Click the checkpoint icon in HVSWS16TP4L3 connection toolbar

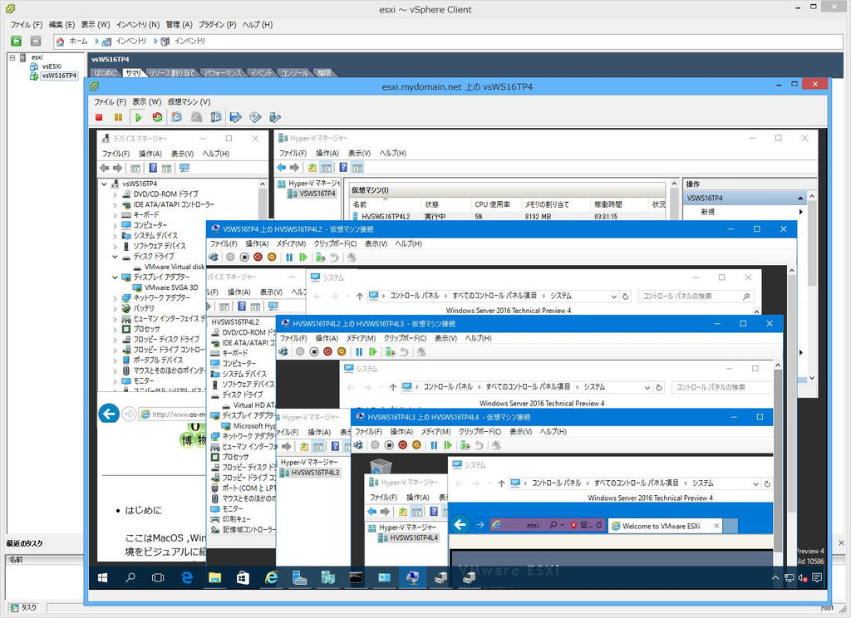[390, 351]
